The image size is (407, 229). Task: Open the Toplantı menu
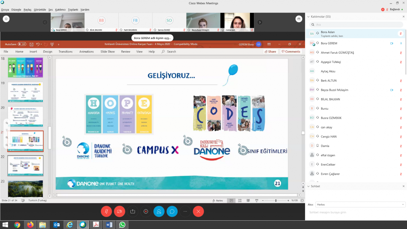[73, 10]
